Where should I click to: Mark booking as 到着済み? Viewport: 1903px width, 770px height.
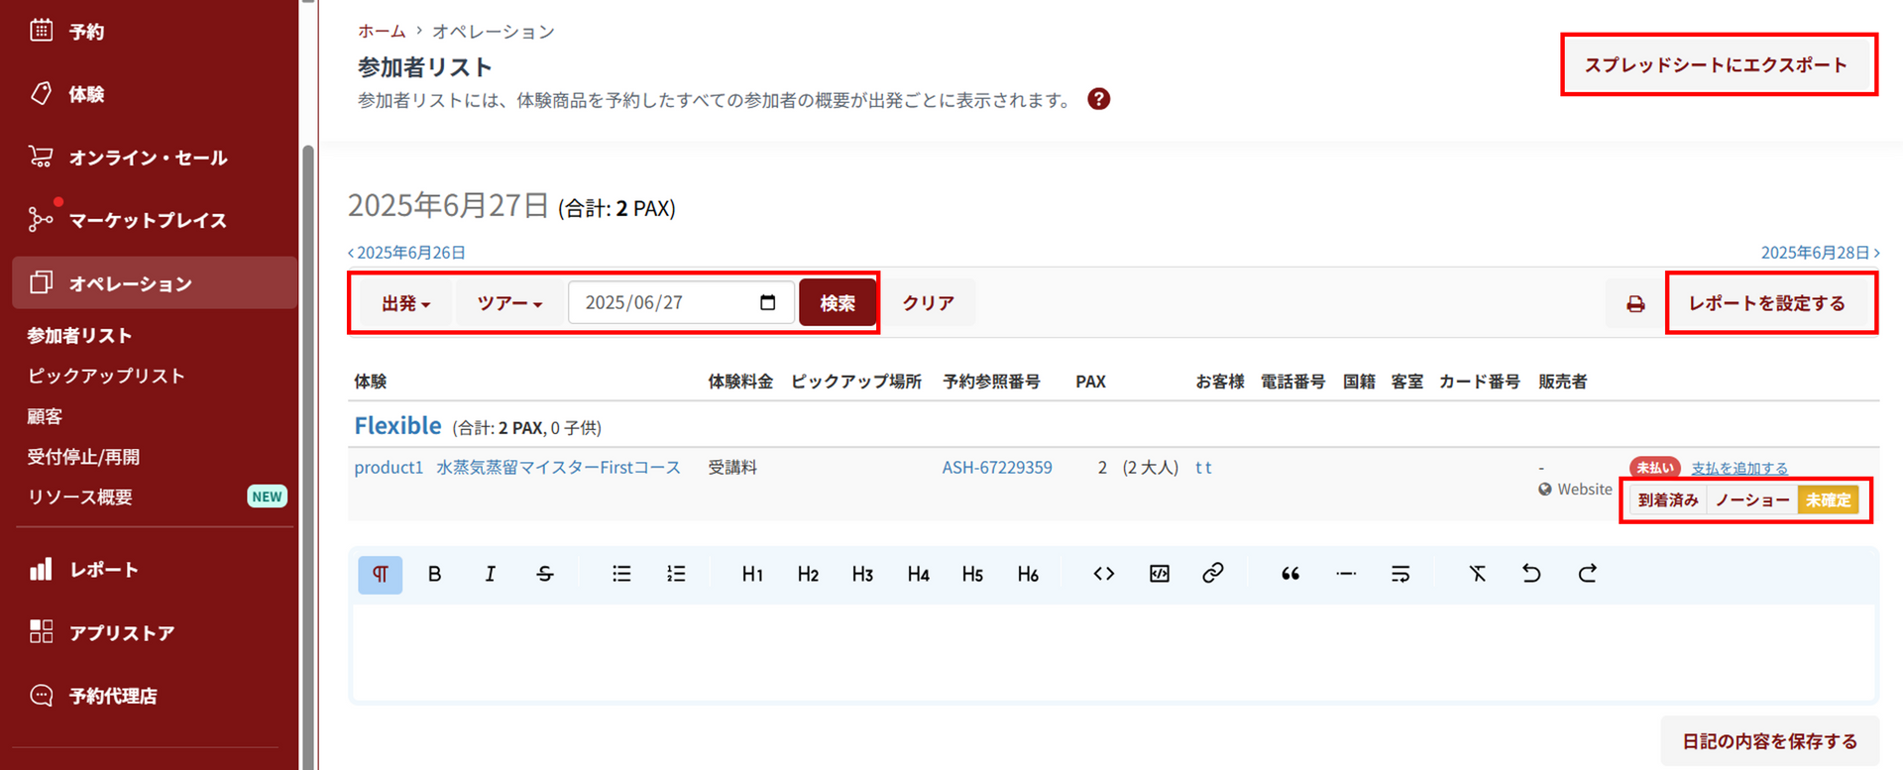pos(1668,500)
